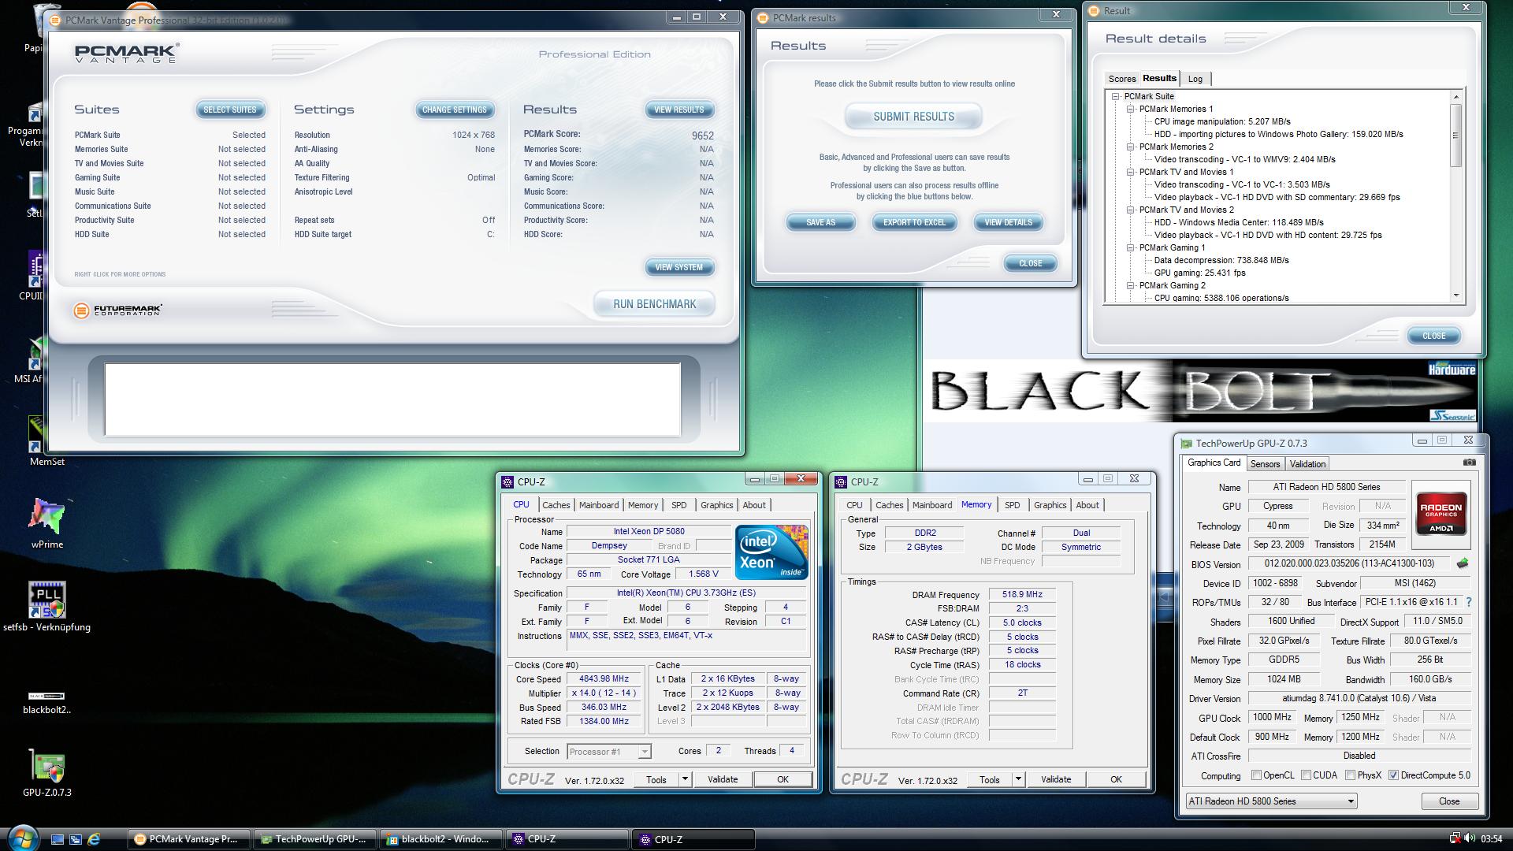Open Tools dropdown arrow in CPU-Z Memory window
This screenshot has height=851, width=1513.
1018,779
